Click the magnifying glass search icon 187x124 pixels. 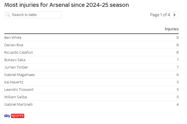click(x=8, y=15)
